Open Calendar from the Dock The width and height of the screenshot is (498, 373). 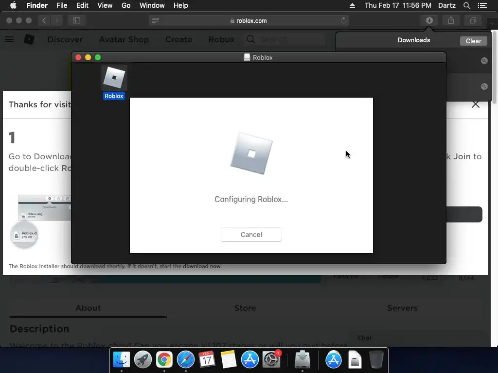pyautogui.click(x=207, y=360)
